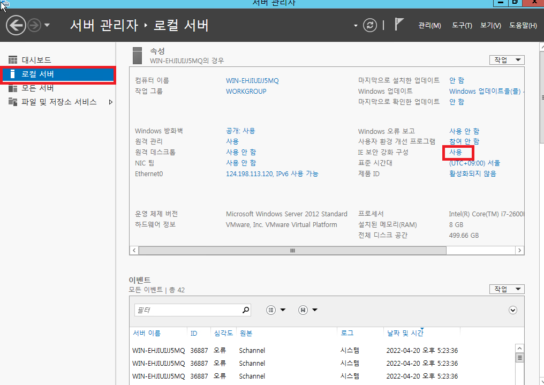Click the search magnifier icon in filter

point(246,309)
